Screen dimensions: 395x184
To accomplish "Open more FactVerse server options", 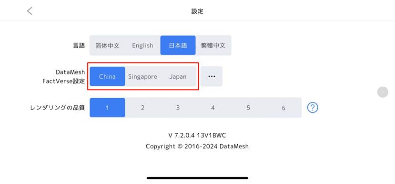I will coord(212,76).
